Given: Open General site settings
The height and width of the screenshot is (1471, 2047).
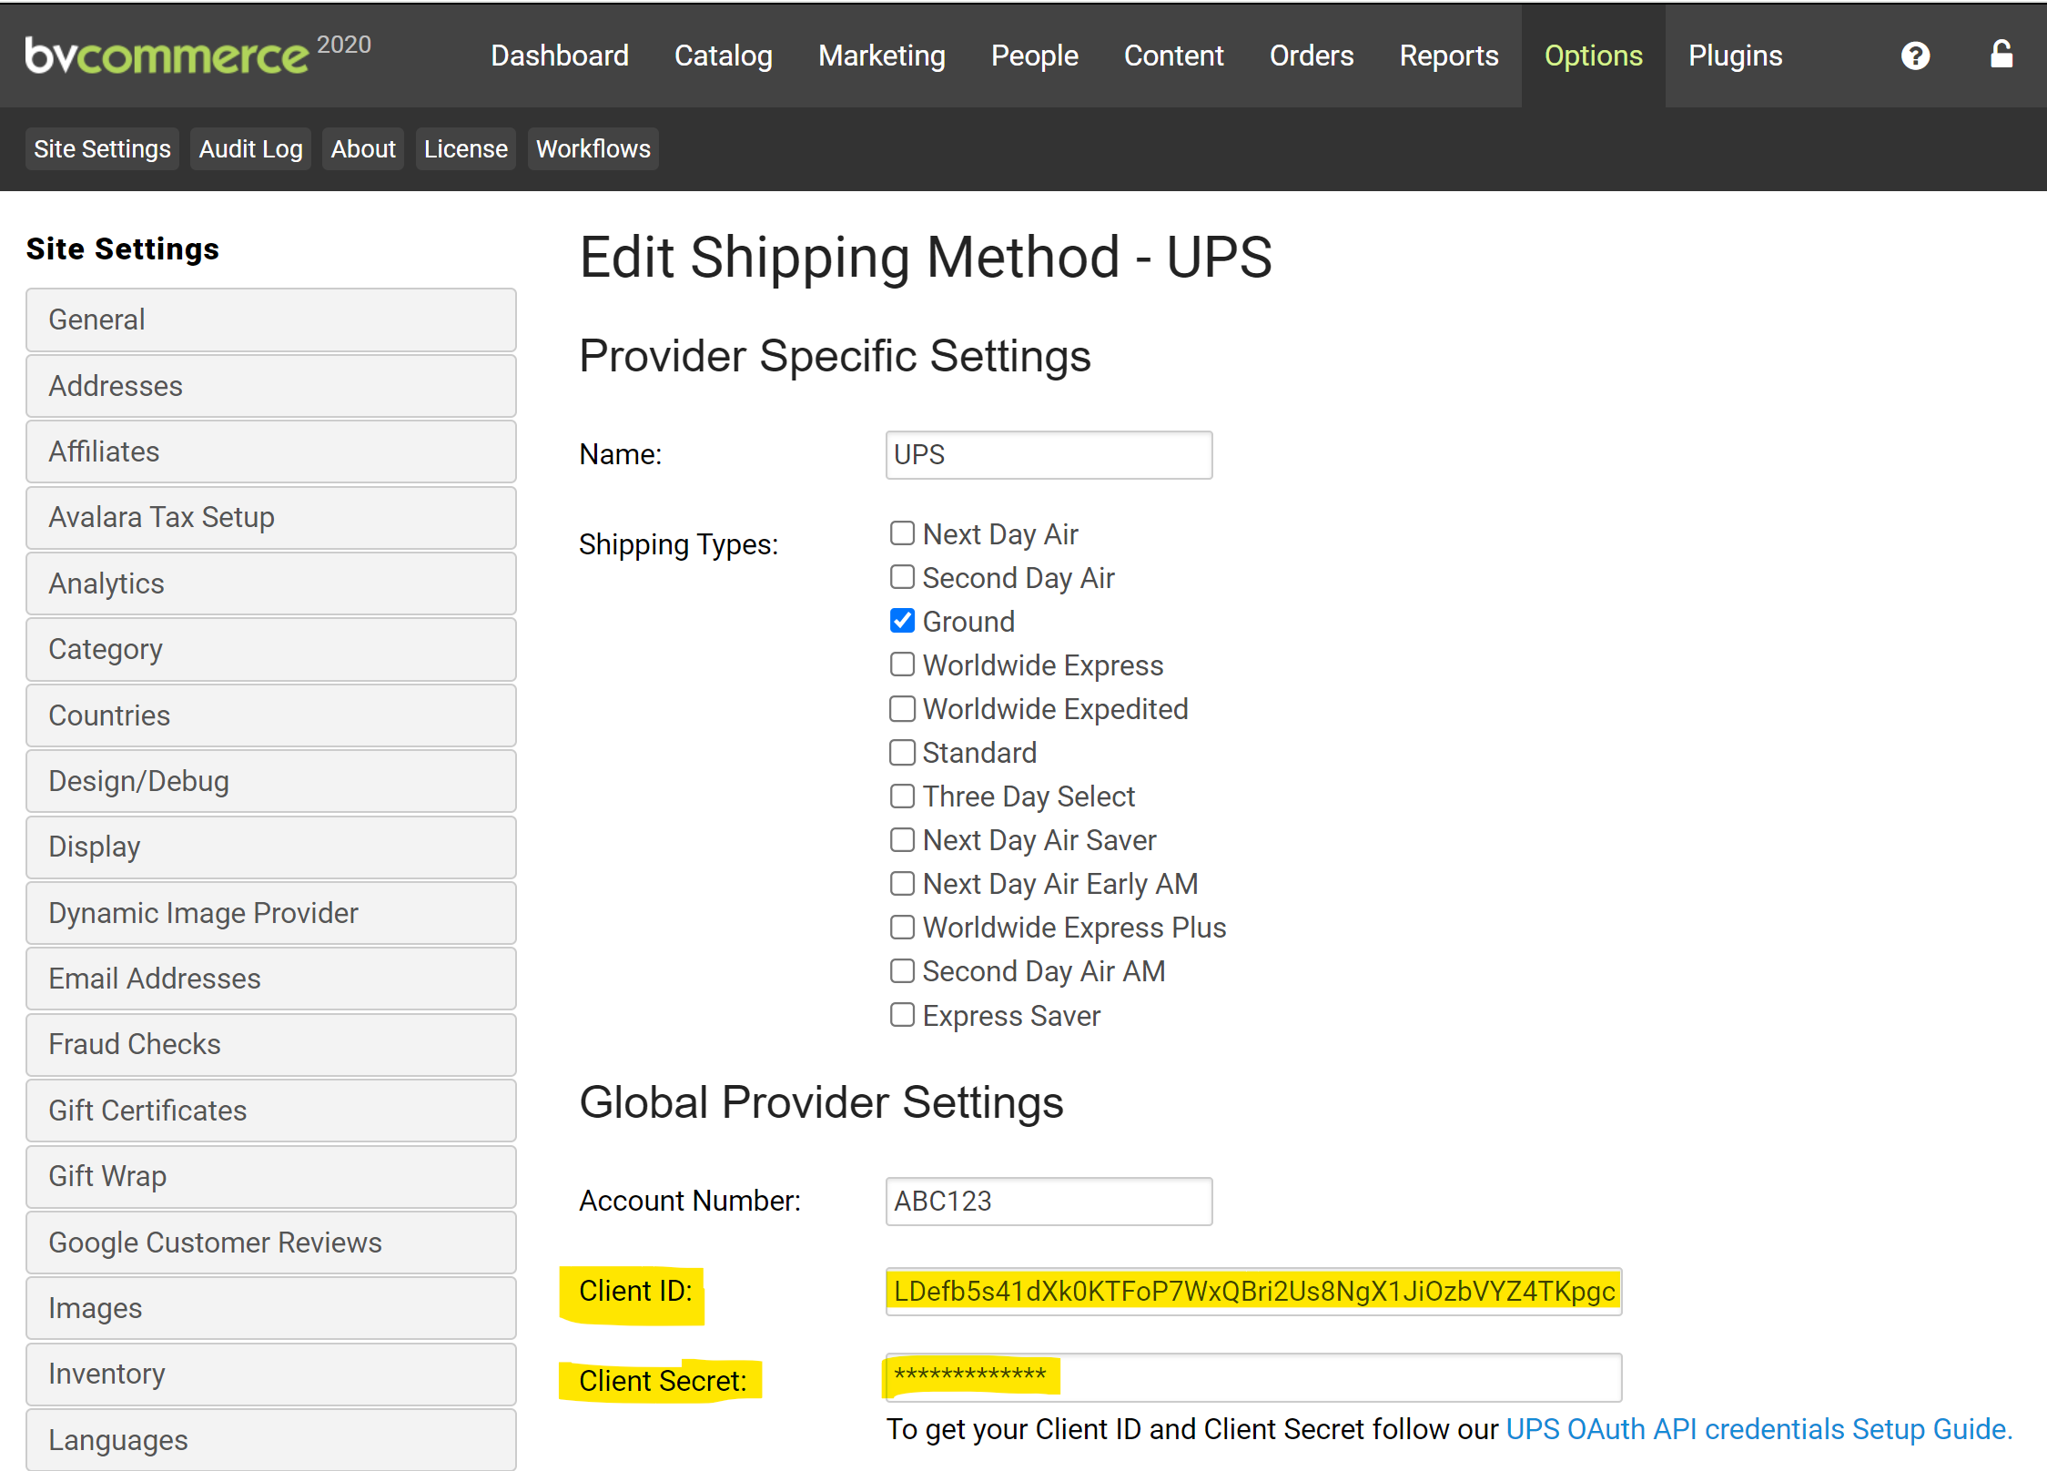Looking at the screenshot, I should click(271, 320).
